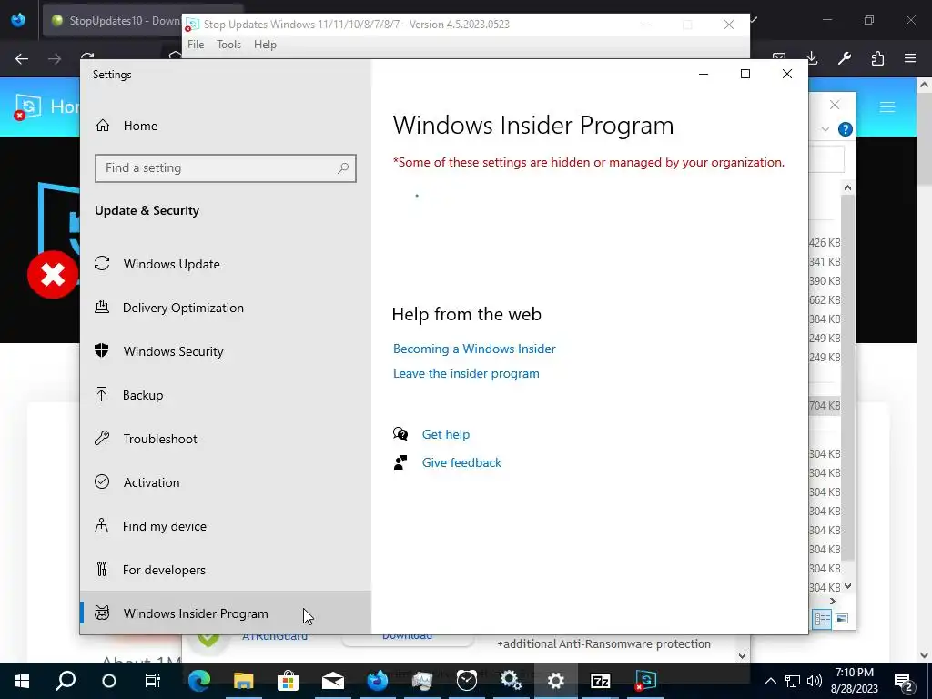932x699 pixels.
Task: Open network icon in system tray
Action: (x=793, y=681)
